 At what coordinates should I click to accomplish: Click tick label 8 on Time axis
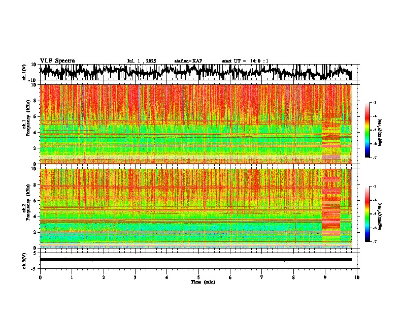pyautogui.click(x=293, y=277)
